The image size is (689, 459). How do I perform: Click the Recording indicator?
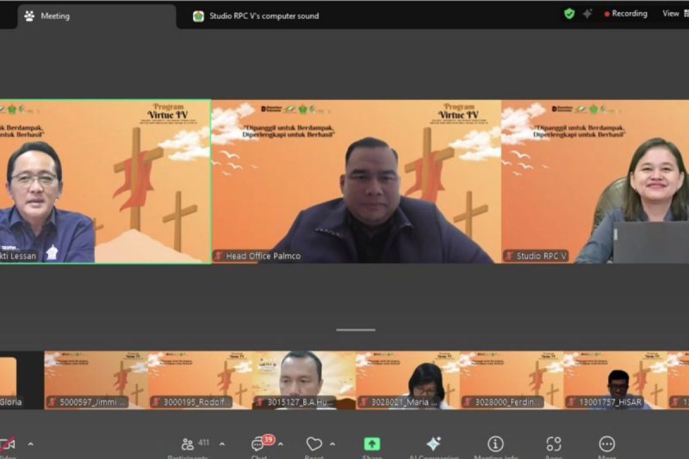pos(626,14)
